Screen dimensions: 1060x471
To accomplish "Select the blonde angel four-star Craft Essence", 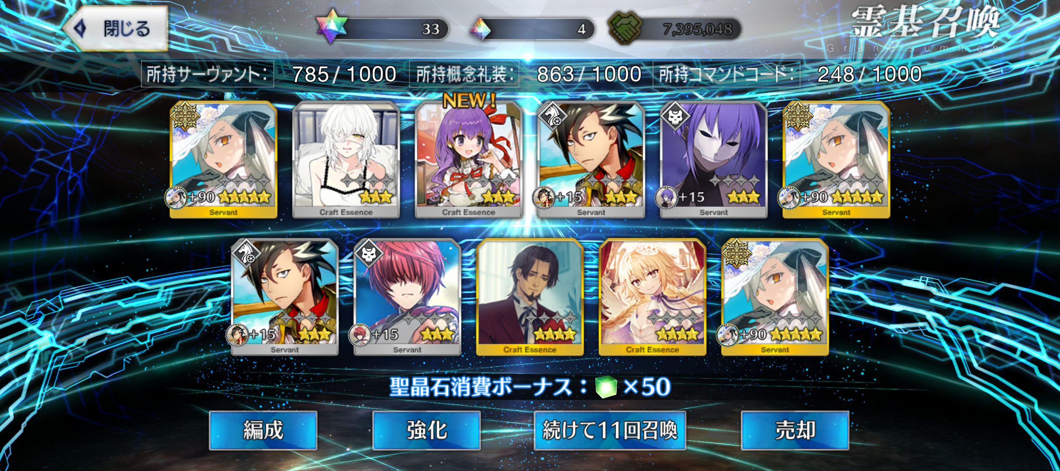I will click(652, 297).
